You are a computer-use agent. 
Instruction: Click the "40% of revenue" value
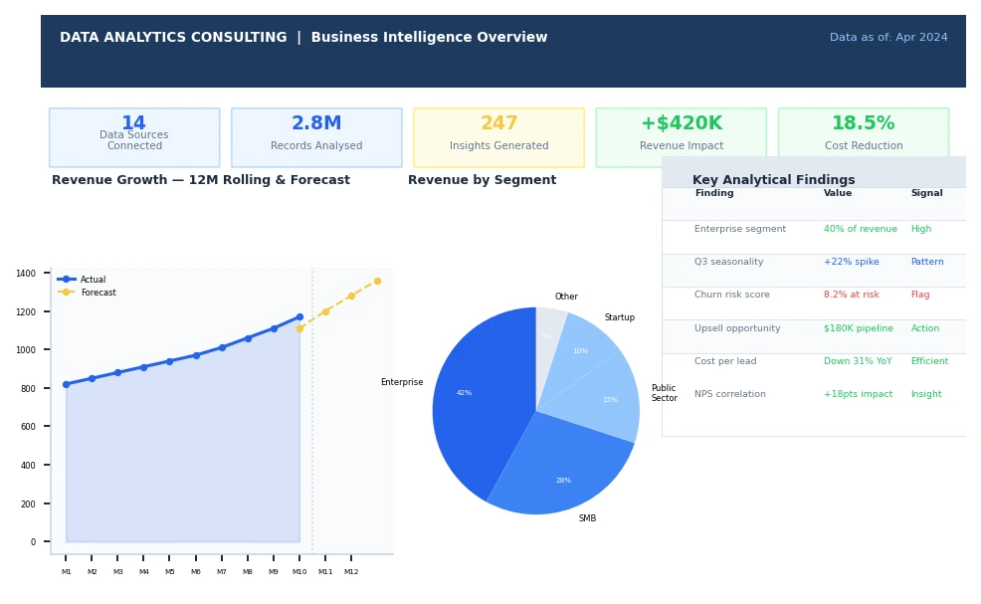tap(861, 229)
